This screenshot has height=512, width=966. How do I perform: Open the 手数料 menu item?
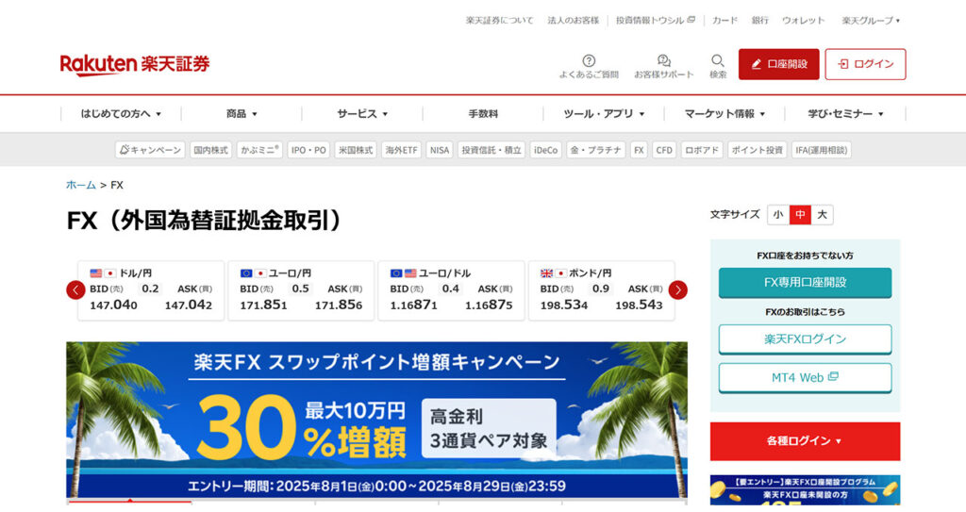tap(483, 114)
